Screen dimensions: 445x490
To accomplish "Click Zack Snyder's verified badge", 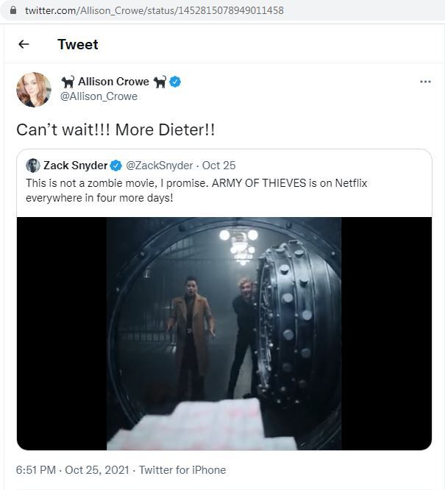I will (x=115, y=165).
